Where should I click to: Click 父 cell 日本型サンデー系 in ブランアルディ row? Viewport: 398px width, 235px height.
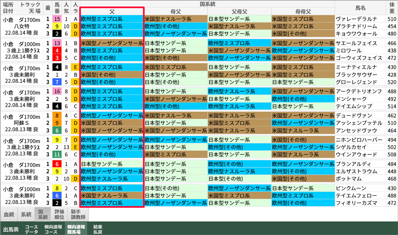pyautogui.click(x=112, y=164)
